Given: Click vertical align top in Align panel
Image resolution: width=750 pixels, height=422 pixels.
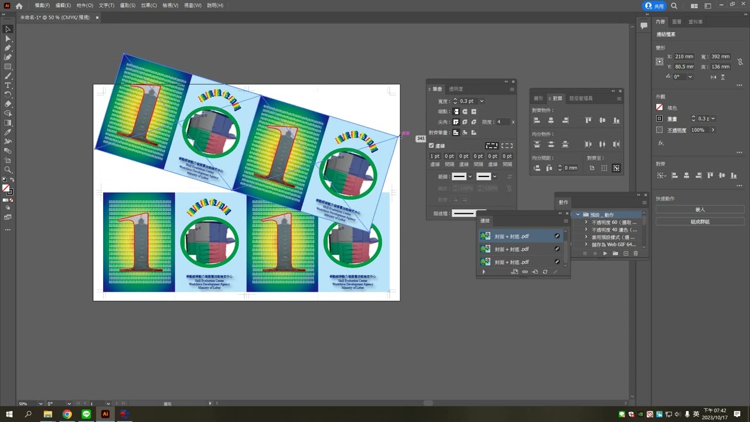Looking at the screenshot, I should tap(588, 120).
